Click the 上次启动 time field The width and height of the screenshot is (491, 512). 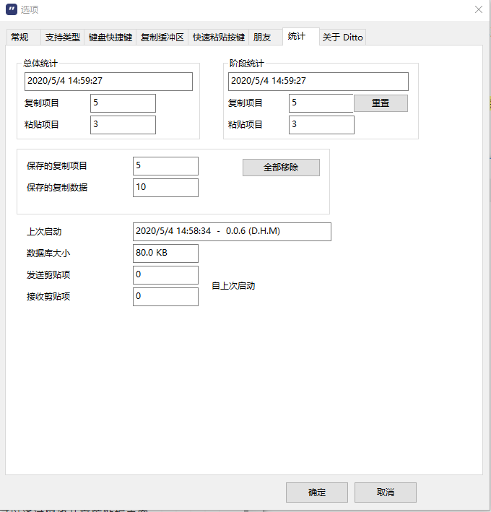[x=232, y=232]
